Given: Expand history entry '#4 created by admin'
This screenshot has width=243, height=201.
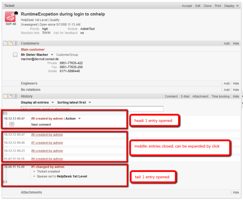Looking at the screenshot, I should (47, 159).
